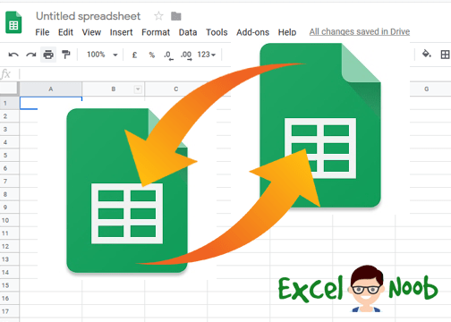The image size is (451, 322).
Task: Open the Add-ons menu
Action: [x=253, y=32]
